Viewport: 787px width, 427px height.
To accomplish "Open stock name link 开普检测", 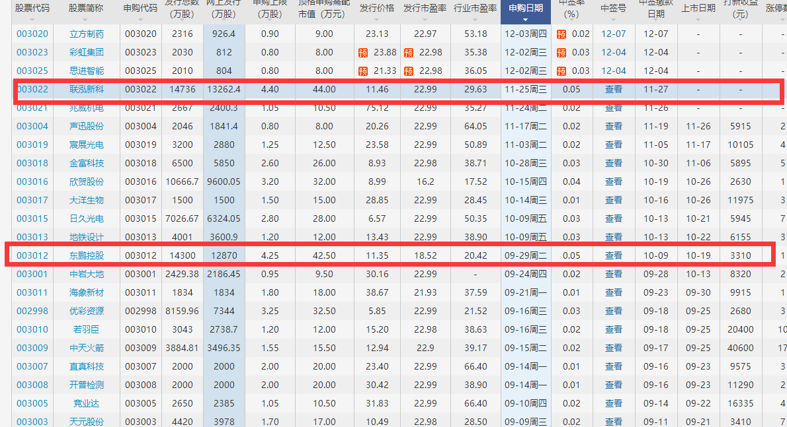I will point(87,385).
